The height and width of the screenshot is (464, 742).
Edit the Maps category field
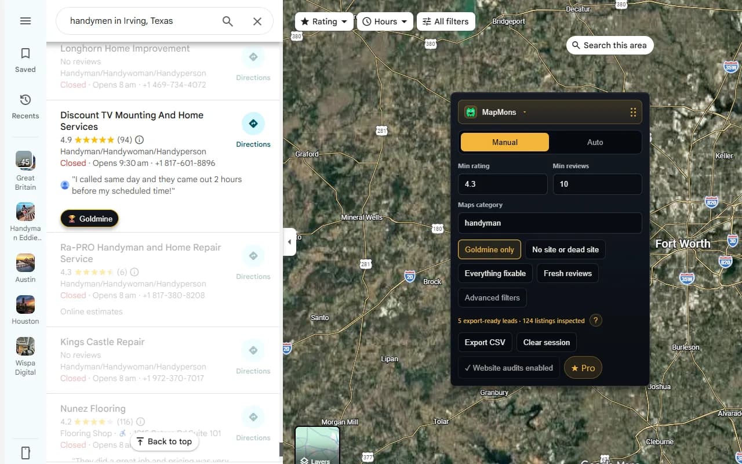[550, 223]
